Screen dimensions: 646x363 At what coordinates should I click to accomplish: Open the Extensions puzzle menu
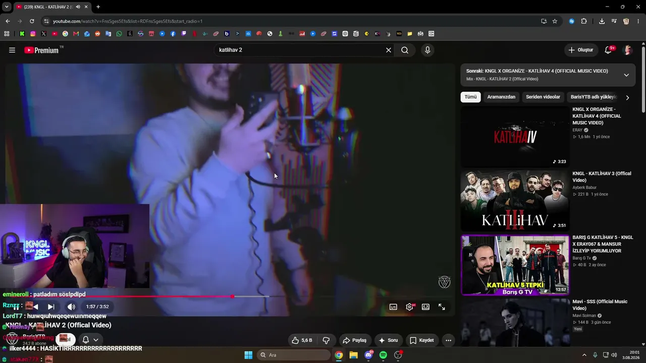click(584, 21)
